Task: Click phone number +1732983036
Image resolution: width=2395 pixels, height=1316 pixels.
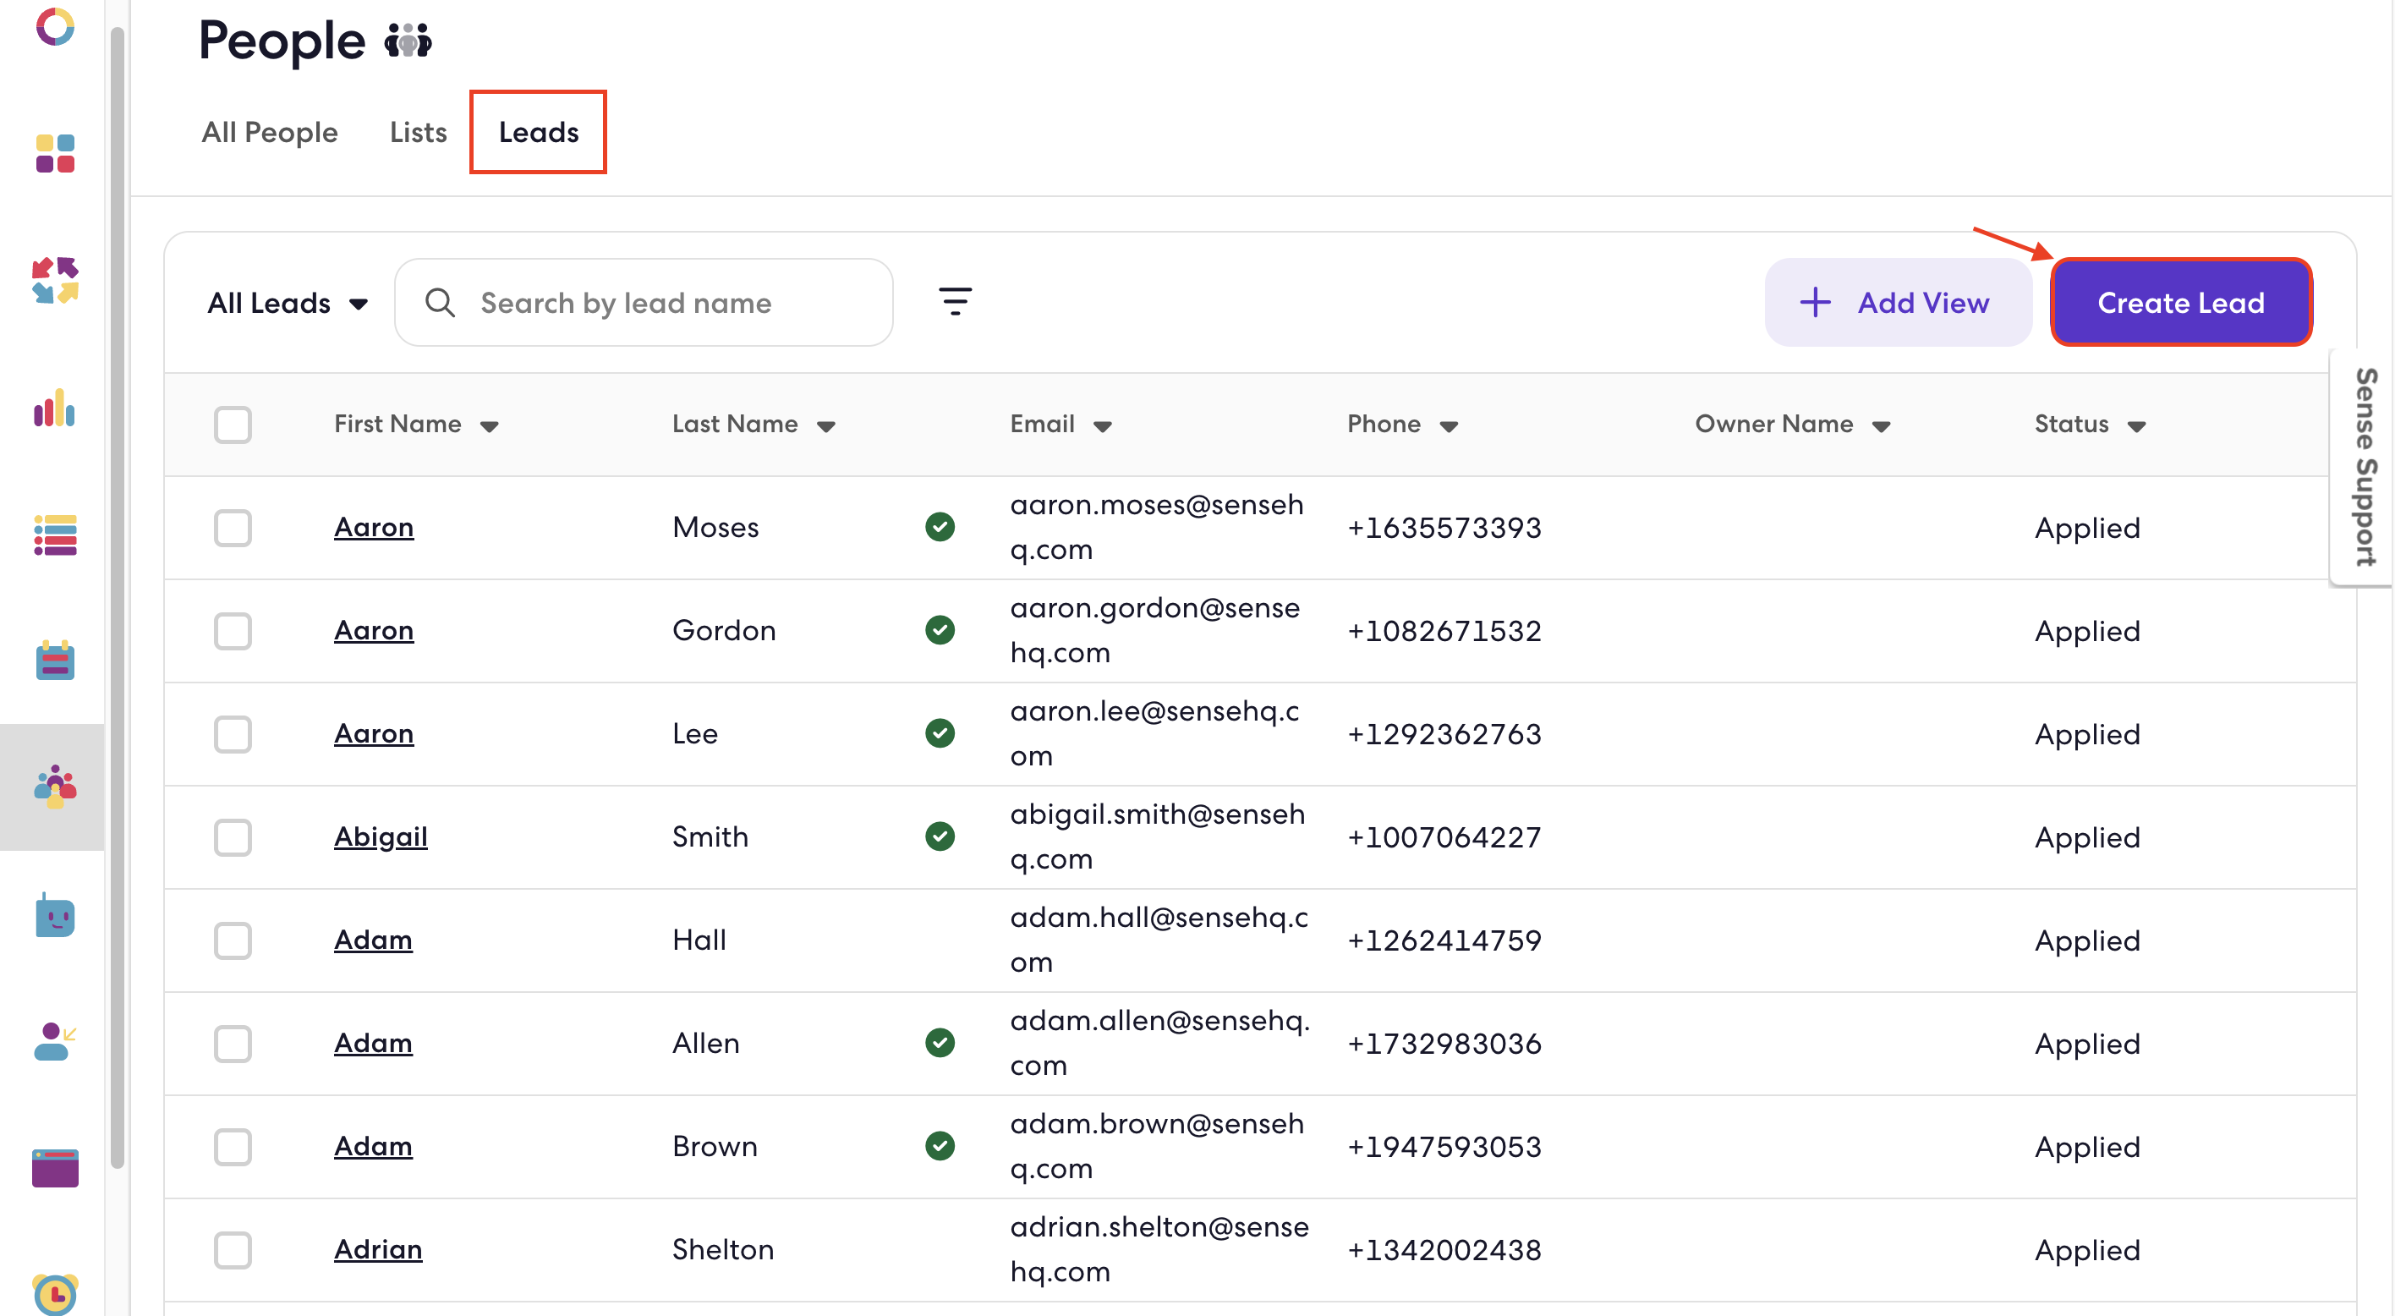Action: (x=1444, y=1045)
